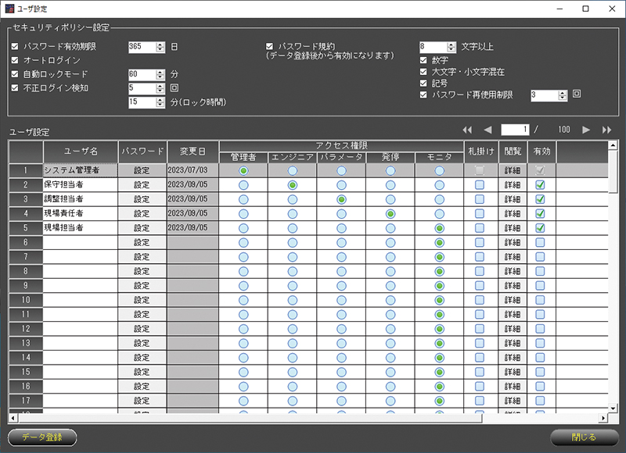Disable 有効 for 現場責任者

tap(540, 213)
